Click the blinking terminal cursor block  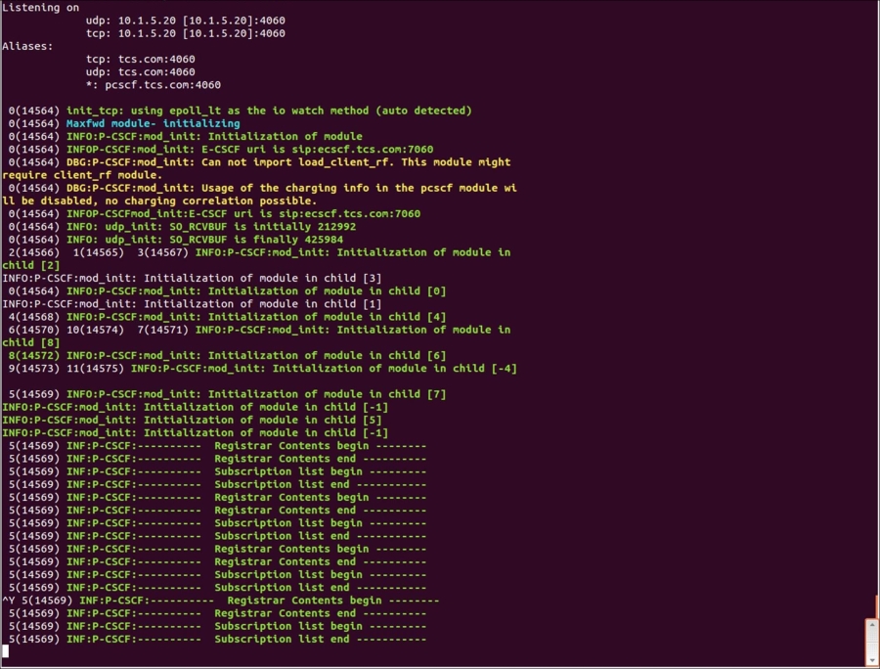pyautogui.click(x=6, y=650)
